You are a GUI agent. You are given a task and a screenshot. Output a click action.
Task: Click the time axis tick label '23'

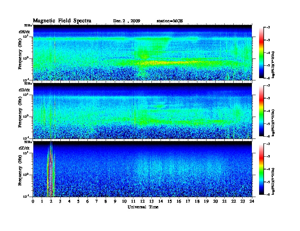point(242,202)
